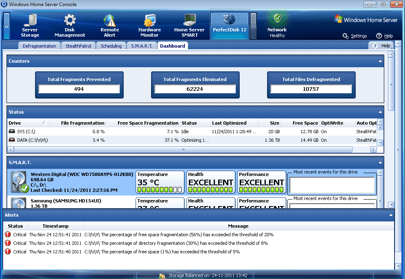Image resolution: width=405 pixels, height=279 pixels.
Task: Click the SYS (C:\) drive icon
Action: (x=12, y=132)
